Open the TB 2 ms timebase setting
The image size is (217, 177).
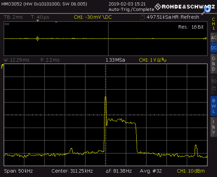click(13, 17)
